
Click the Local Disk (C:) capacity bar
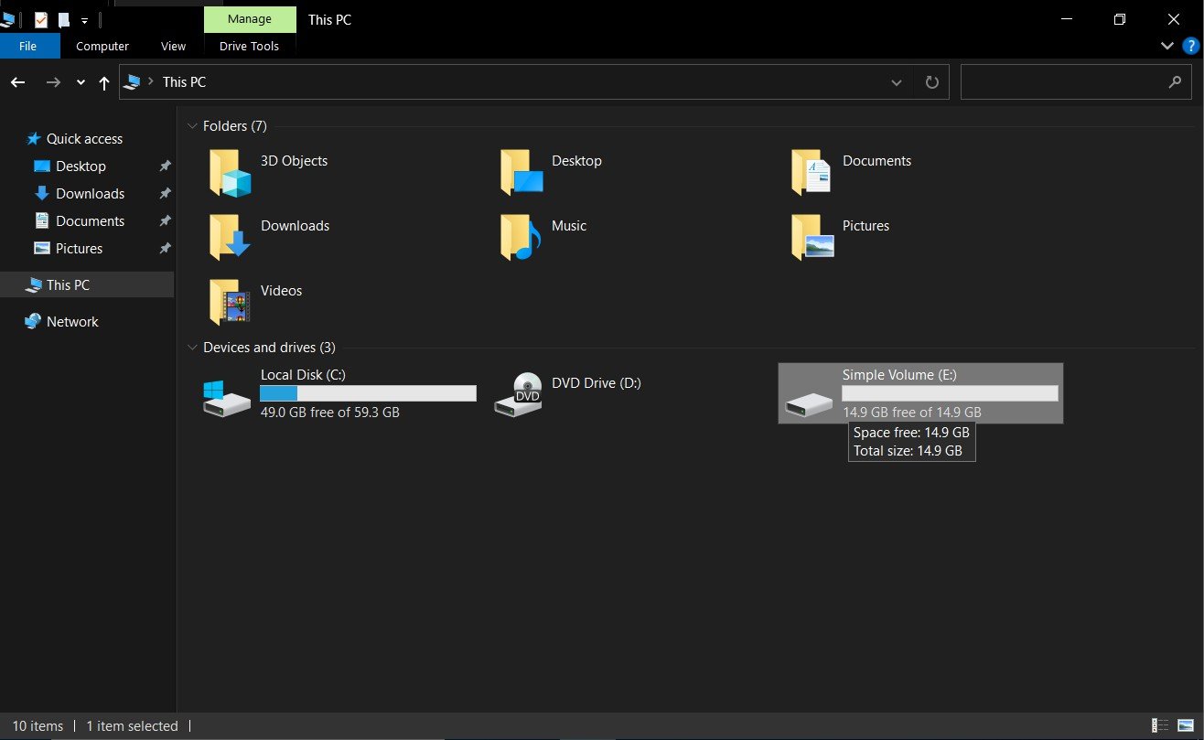[x=368, y=393]
